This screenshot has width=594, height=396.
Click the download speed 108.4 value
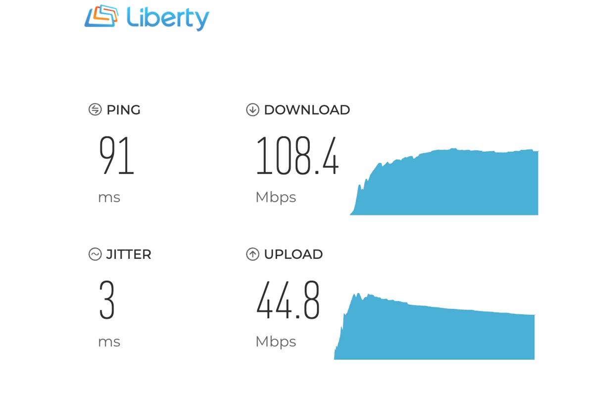click(x=297, y=155)
